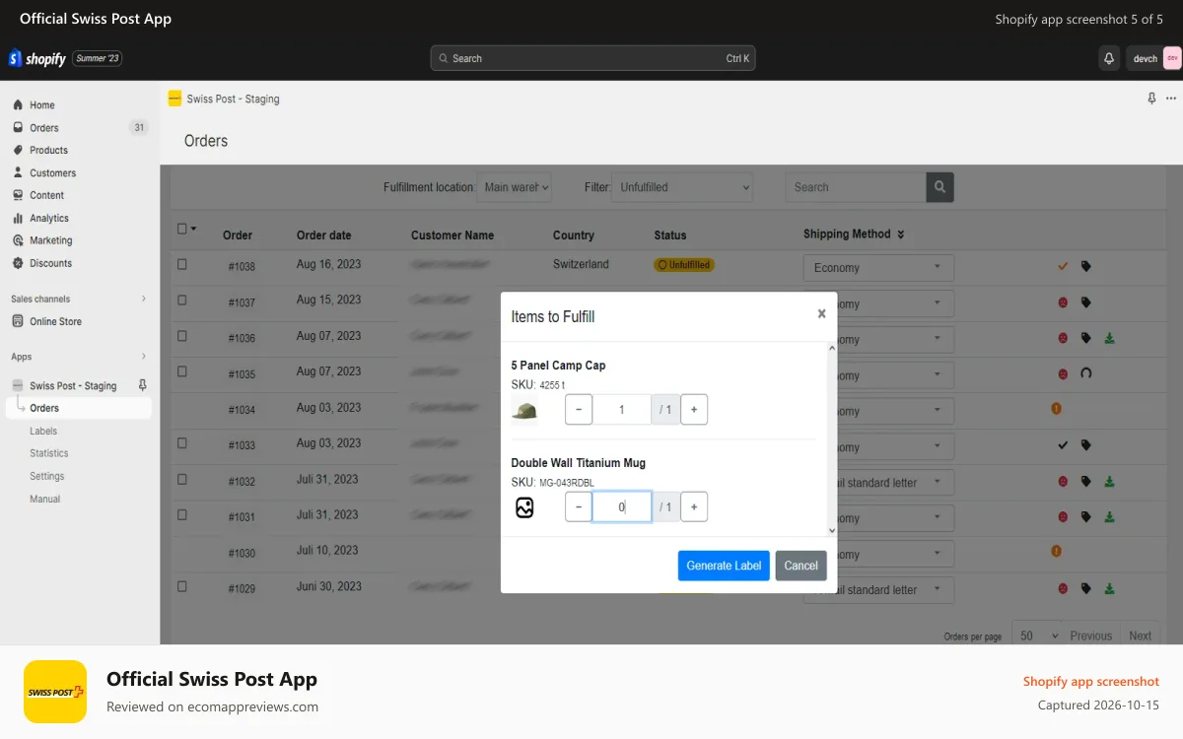Open the three-dot more actions menu
The height and width of the screenshot is (739, 1183).
click(x=1171, y=99)
